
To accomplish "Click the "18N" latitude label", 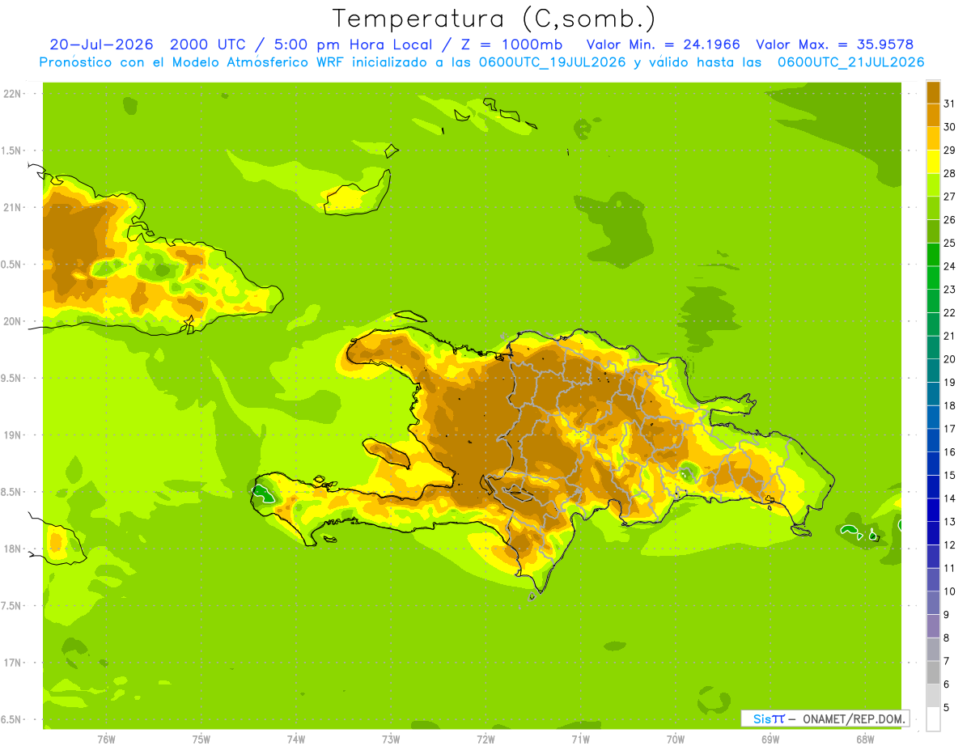I will 12,549.
